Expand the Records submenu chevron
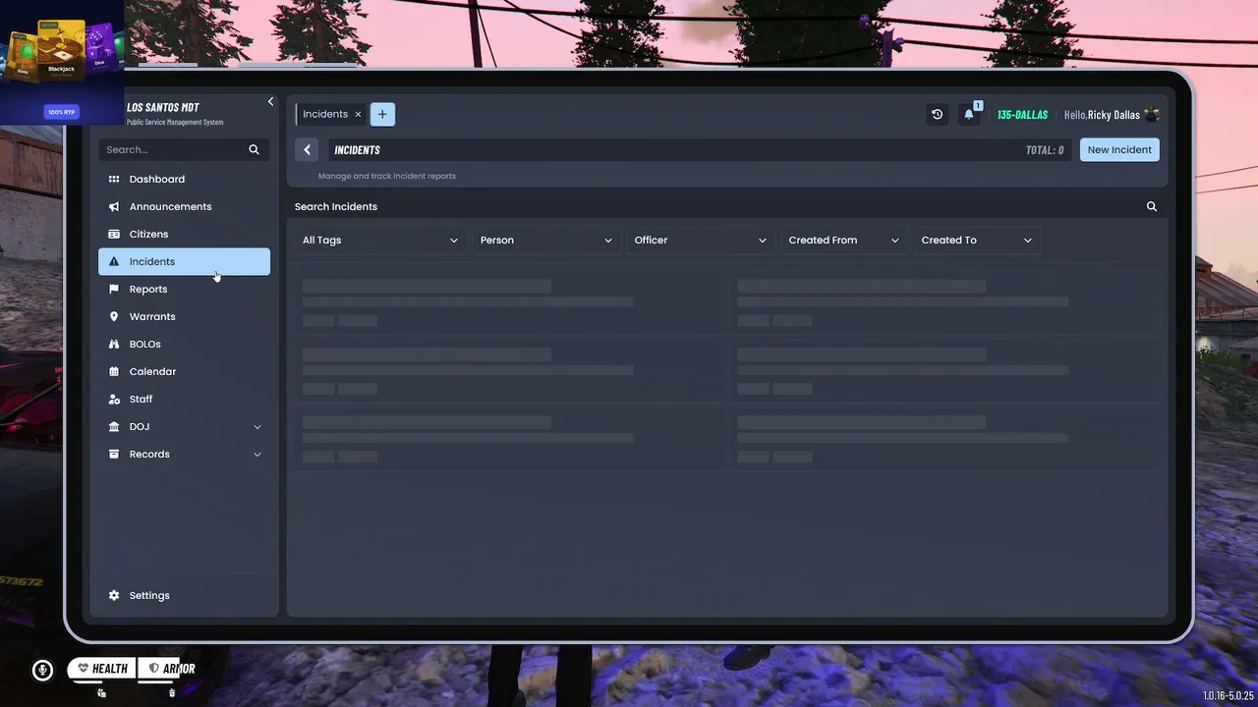The height and width of the screenshot is (707, 1258). click(x=257, y=454)
